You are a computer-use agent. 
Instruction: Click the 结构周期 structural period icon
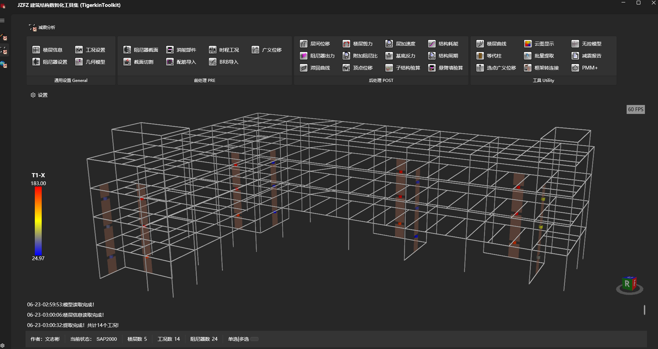pyautogui.click(x=432, y=56)
